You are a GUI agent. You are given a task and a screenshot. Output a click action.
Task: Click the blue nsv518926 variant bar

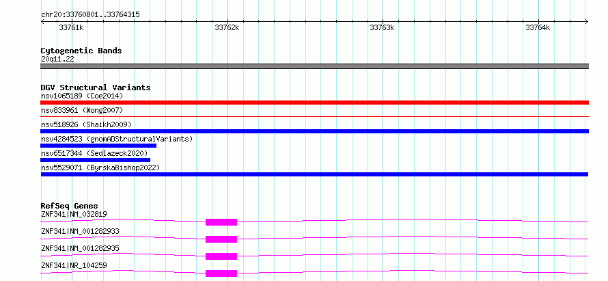click(x=314, y=131)
